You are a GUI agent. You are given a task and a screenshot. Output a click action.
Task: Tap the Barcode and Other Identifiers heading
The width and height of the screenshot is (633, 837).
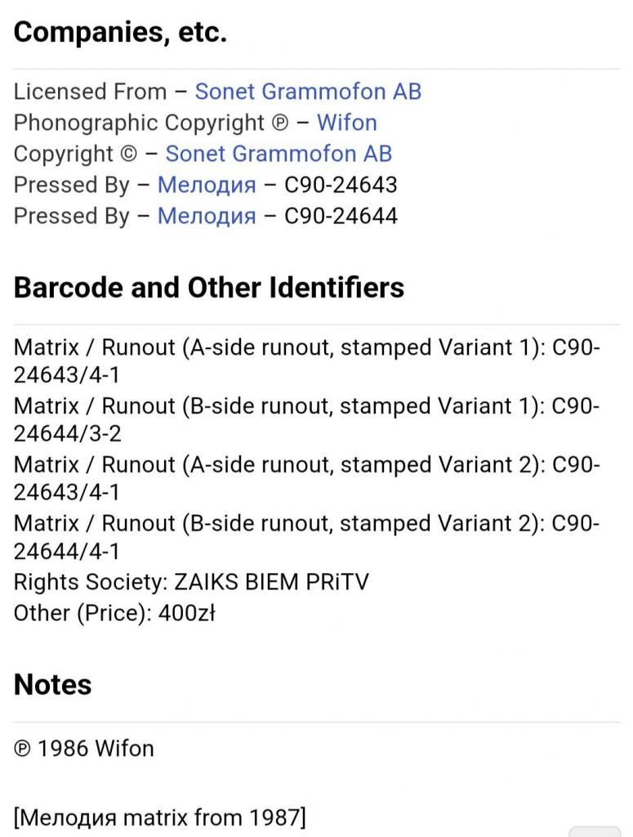(208, 287)
